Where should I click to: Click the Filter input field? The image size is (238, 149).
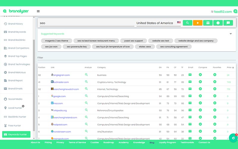coord(137,58)
